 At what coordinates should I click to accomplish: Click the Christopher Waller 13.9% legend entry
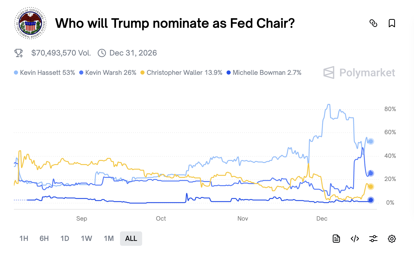point(182,73)
